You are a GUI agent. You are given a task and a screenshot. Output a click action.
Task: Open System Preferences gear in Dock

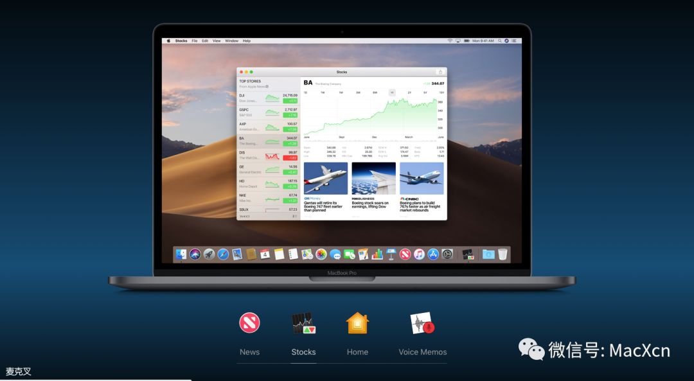point(447,254)
